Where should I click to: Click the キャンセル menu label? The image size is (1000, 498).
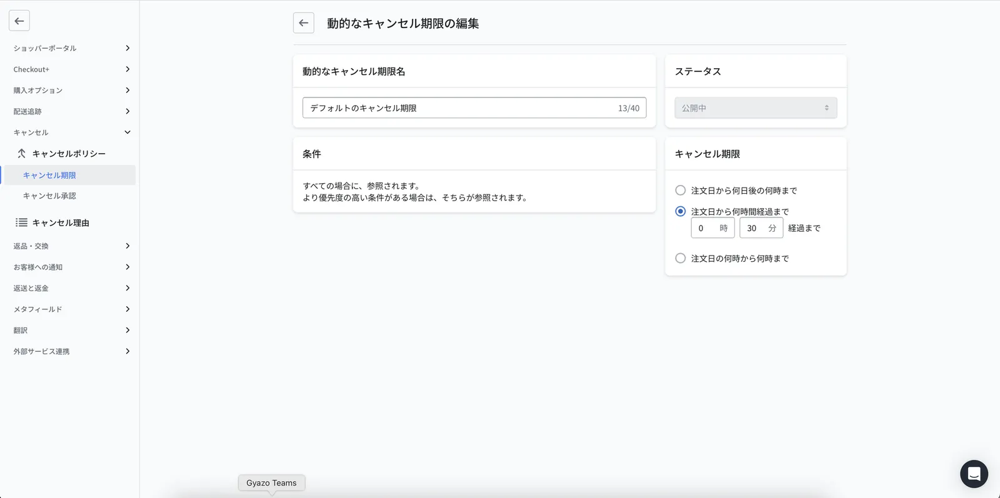(31, 132)
